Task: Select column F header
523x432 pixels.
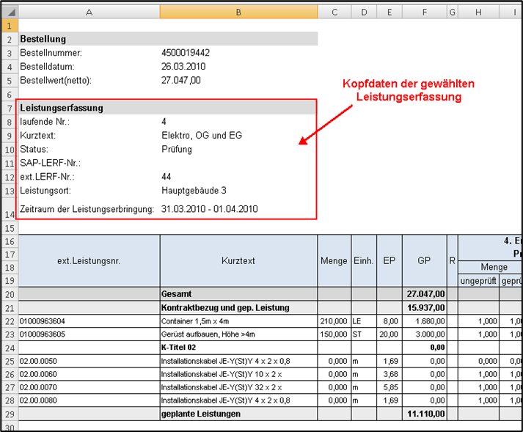Action: coord(424,13)
